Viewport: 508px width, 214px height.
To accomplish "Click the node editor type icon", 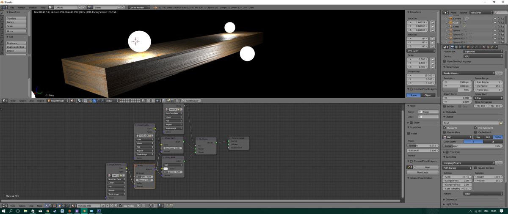I will 4,206.
